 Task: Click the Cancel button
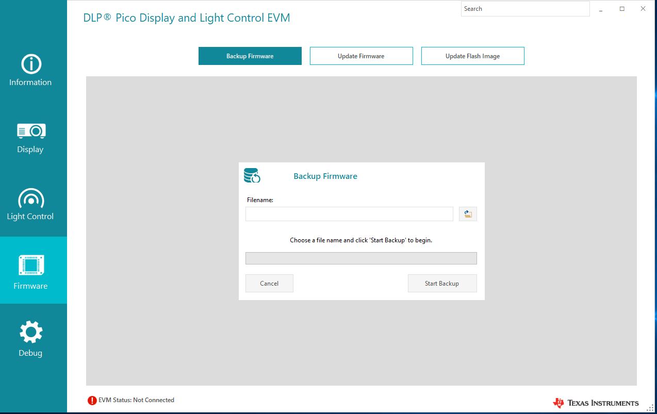pyautogui.click(x=269, y=284)
